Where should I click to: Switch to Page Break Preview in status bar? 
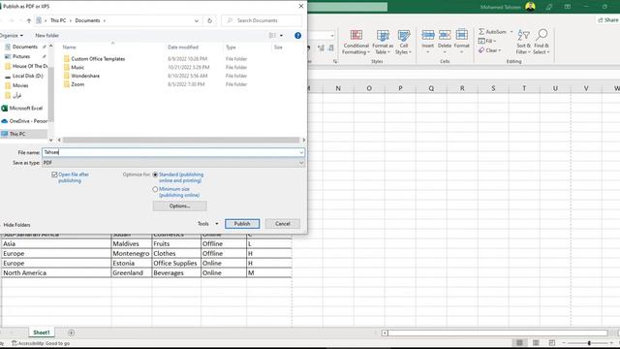tap(552, 342)
